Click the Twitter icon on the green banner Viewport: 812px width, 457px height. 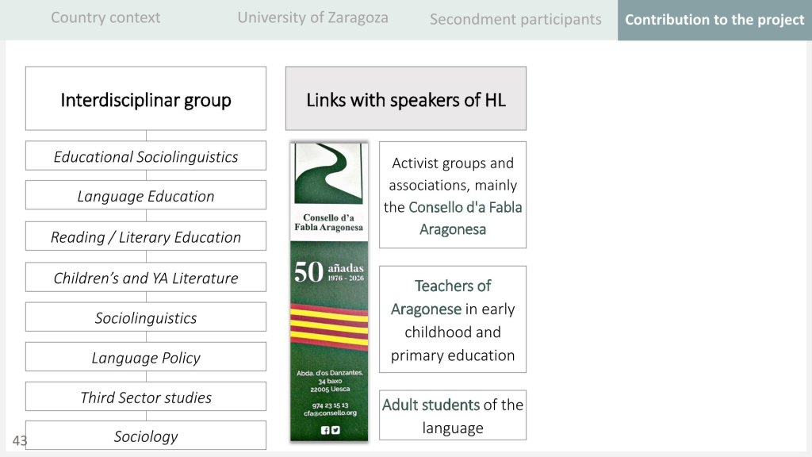click(x=335, y=430)
